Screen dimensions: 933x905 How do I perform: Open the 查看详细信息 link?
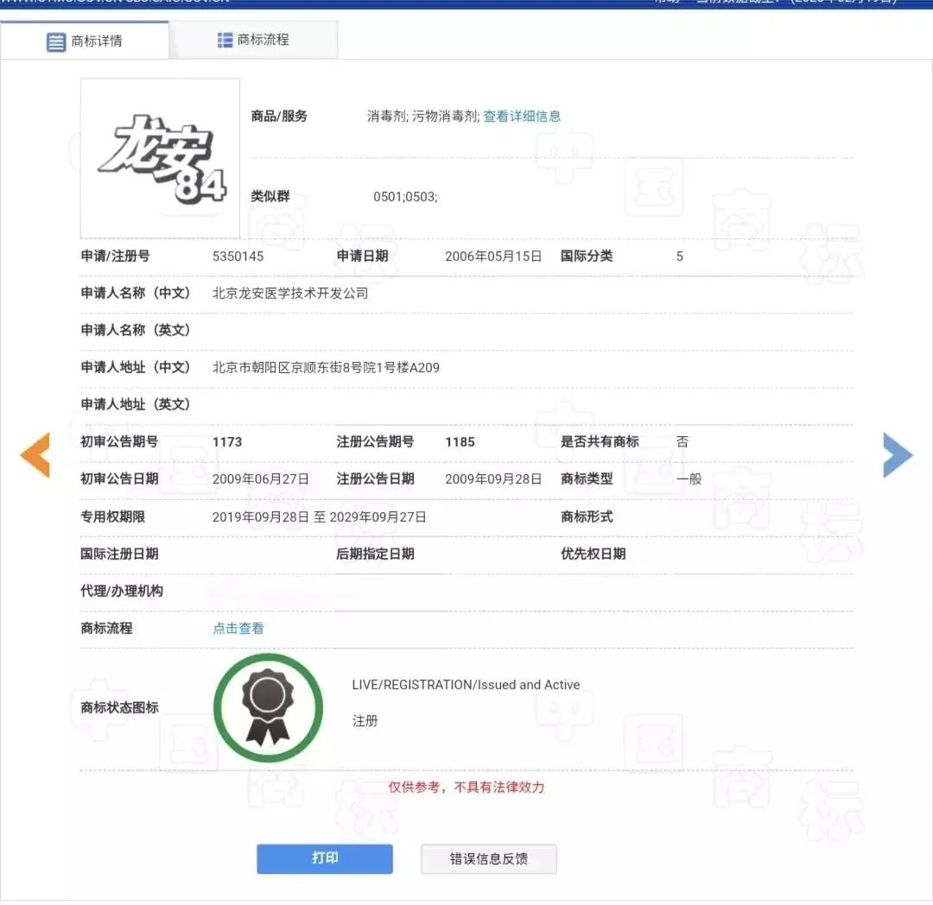[522, 116]
